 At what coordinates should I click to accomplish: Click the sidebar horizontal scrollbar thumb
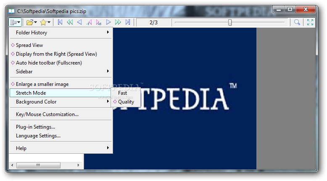point(38,165)
